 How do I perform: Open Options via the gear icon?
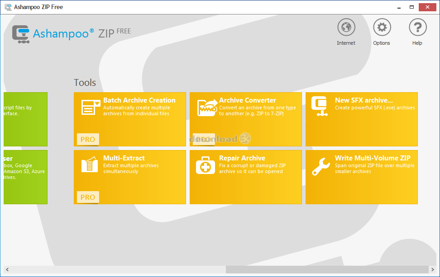coord(382,27)
